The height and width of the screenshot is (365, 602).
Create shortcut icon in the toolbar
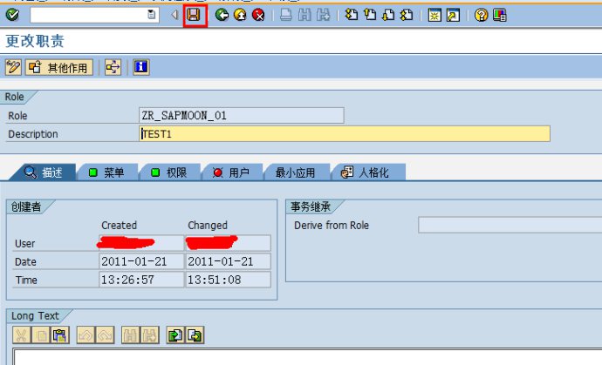(x=453, y=15)
